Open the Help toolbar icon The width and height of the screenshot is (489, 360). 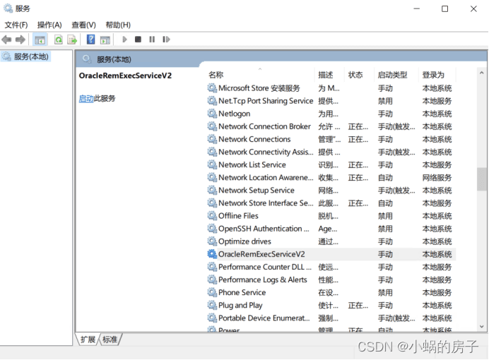pyautogui.click(x=90, y=40)
